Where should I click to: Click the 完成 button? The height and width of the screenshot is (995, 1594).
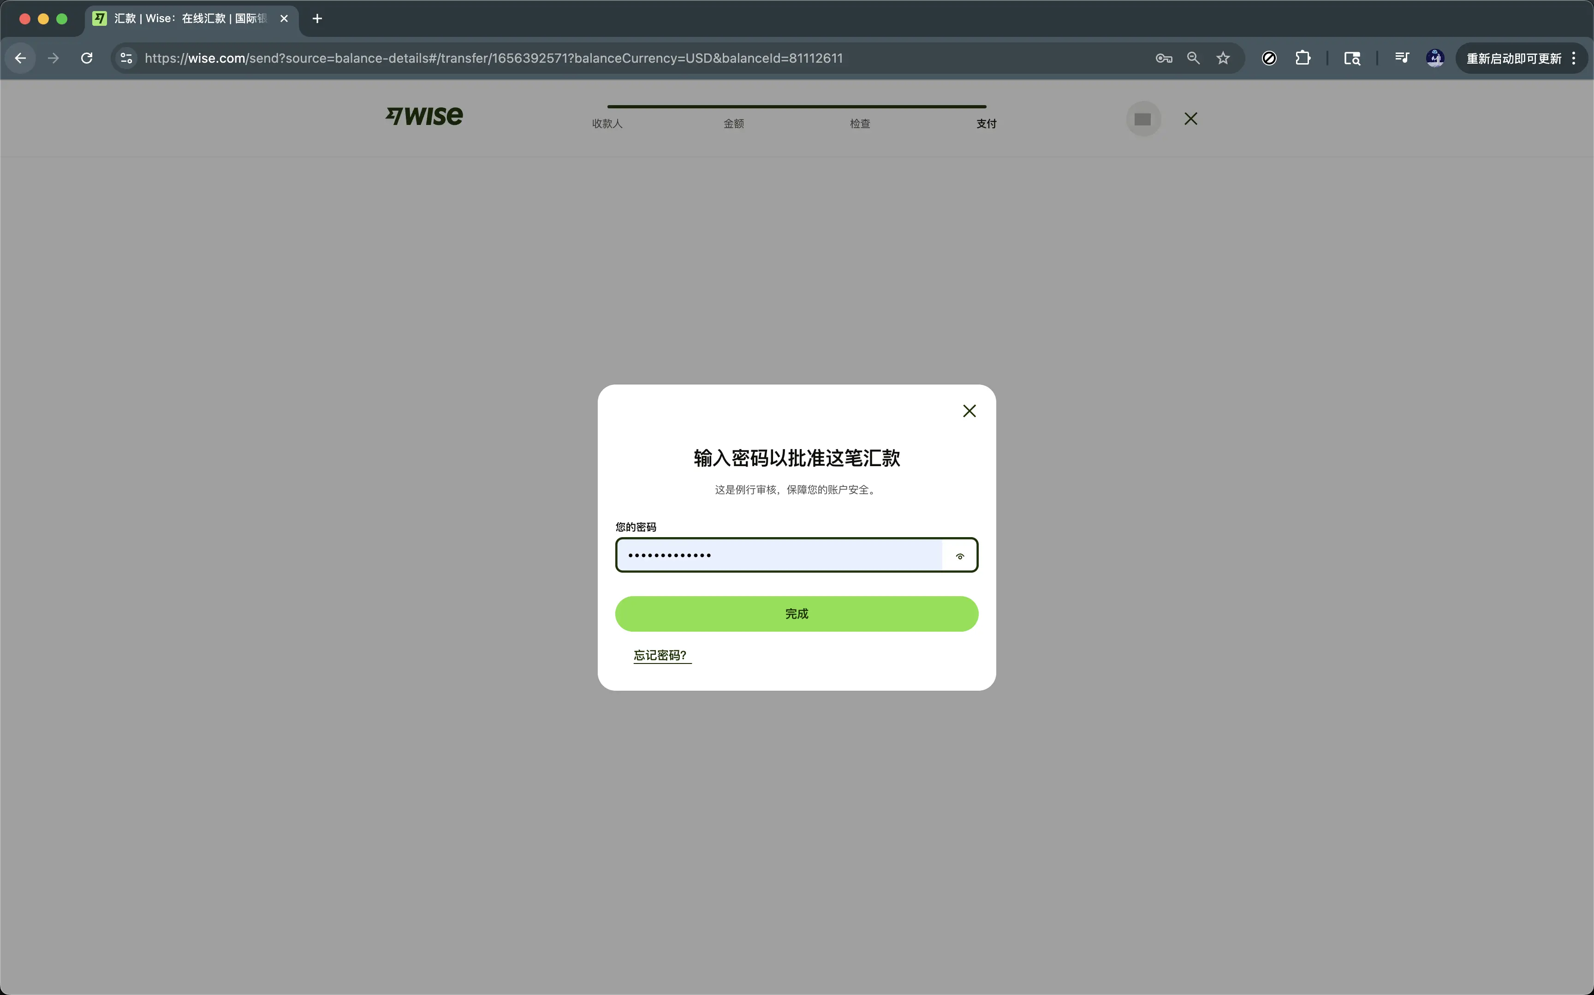[797, 614]
